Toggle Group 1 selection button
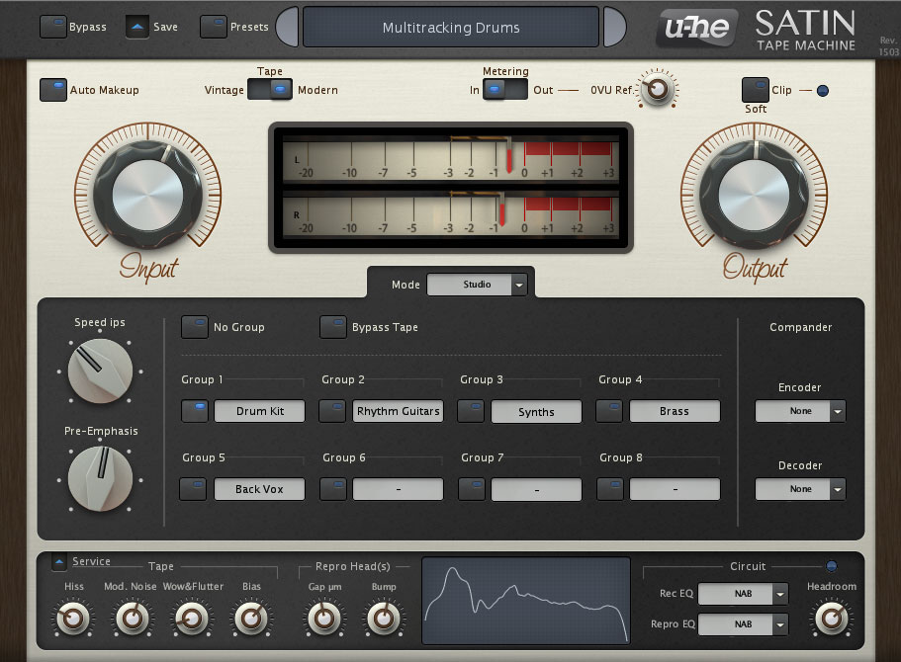 tap(194, 411)
